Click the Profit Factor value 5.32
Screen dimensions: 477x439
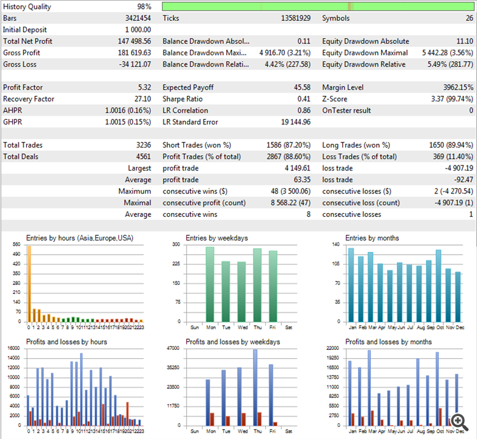(143, 87)
